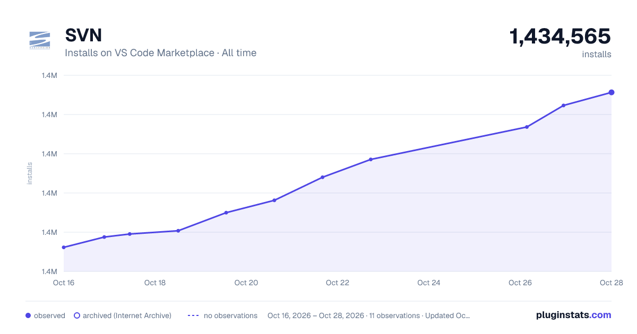The height and width of the screenshot is (334, 637).
Task: Select the data point just after Oct 26
Action: 527,127
